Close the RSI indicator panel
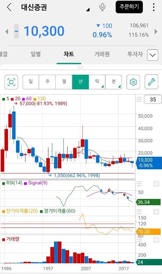Screen dimensions: 162x274 156,184
